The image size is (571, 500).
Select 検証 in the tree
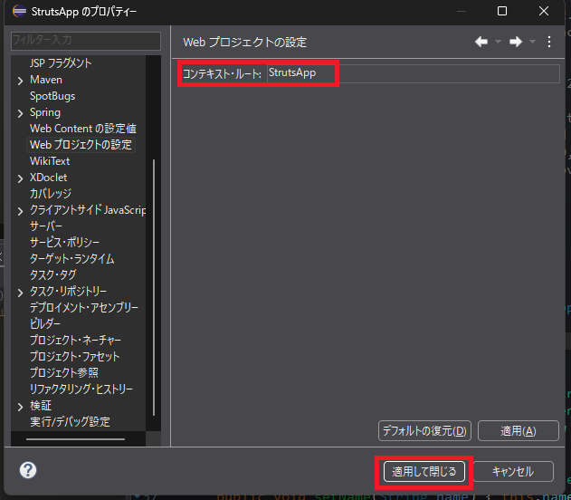pos(41,405)
